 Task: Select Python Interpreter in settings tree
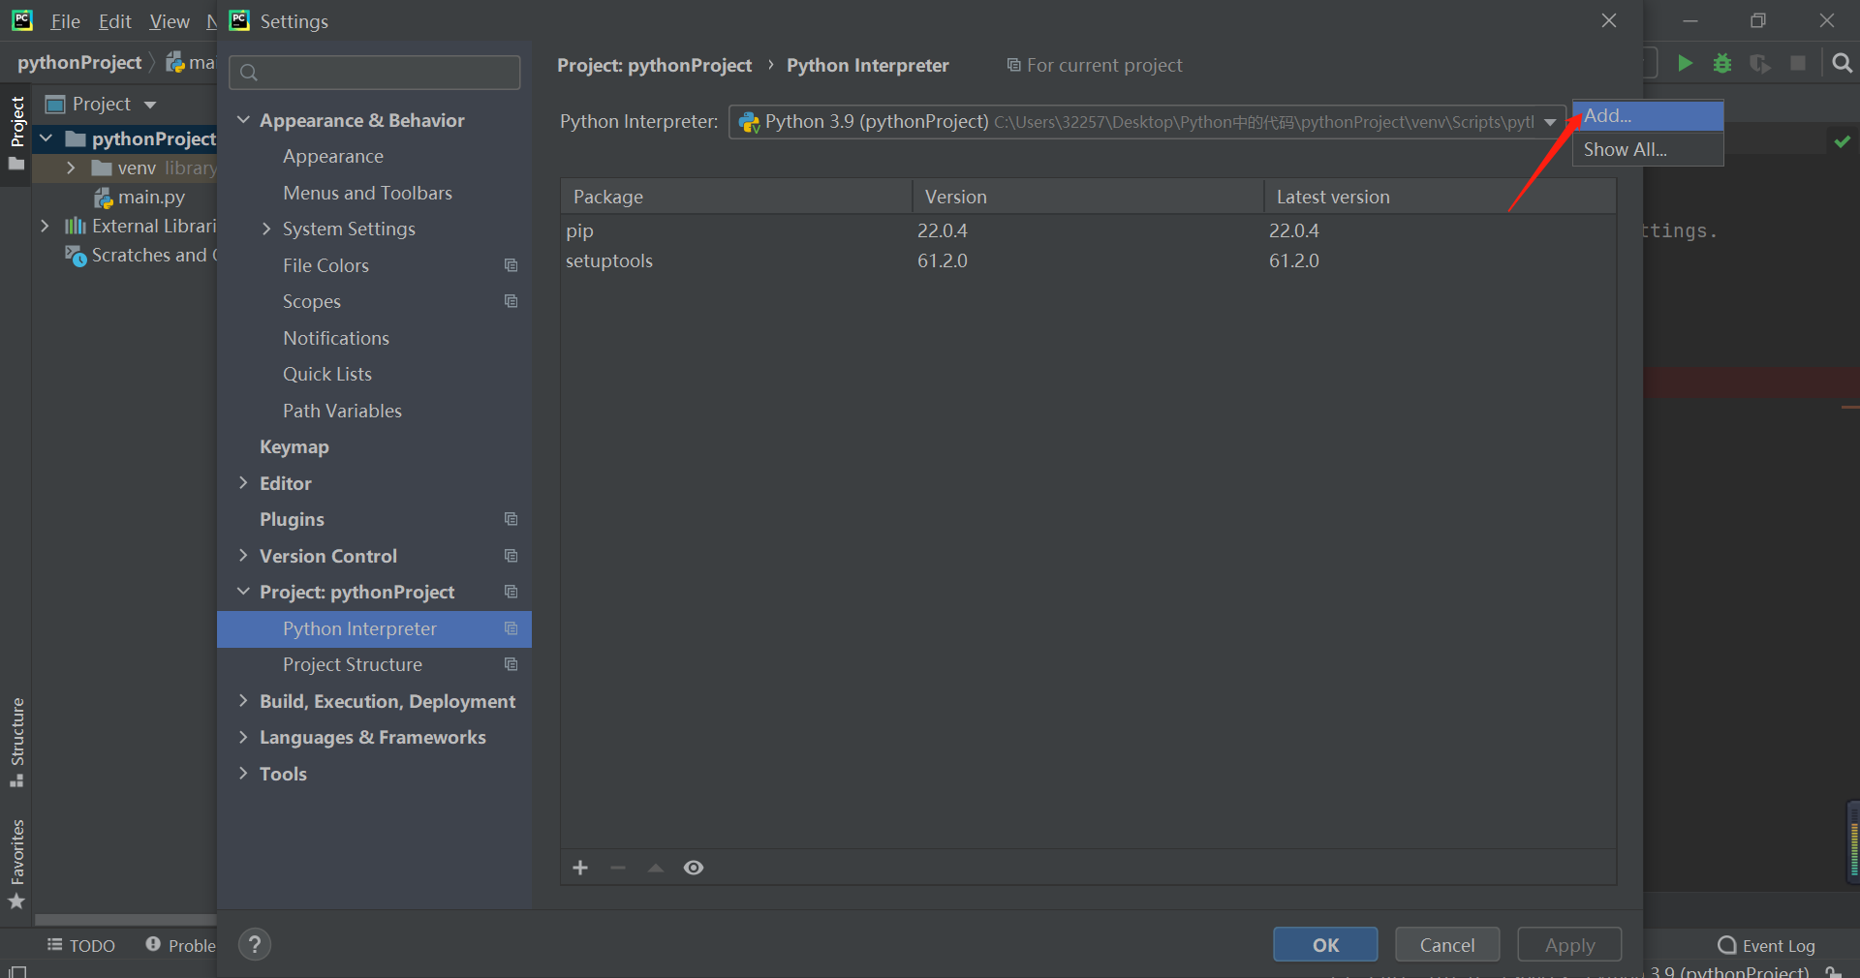[x=374, y=628]
